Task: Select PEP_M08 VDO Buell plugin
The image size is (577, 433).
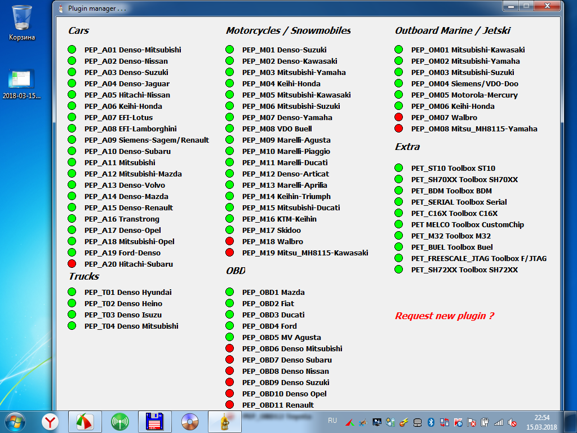Action: click(277, 129)
